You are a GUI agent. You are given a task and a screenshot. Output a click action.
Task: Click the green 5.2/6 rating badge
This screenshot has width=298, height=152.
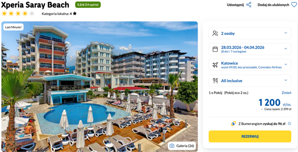[88, 5]
